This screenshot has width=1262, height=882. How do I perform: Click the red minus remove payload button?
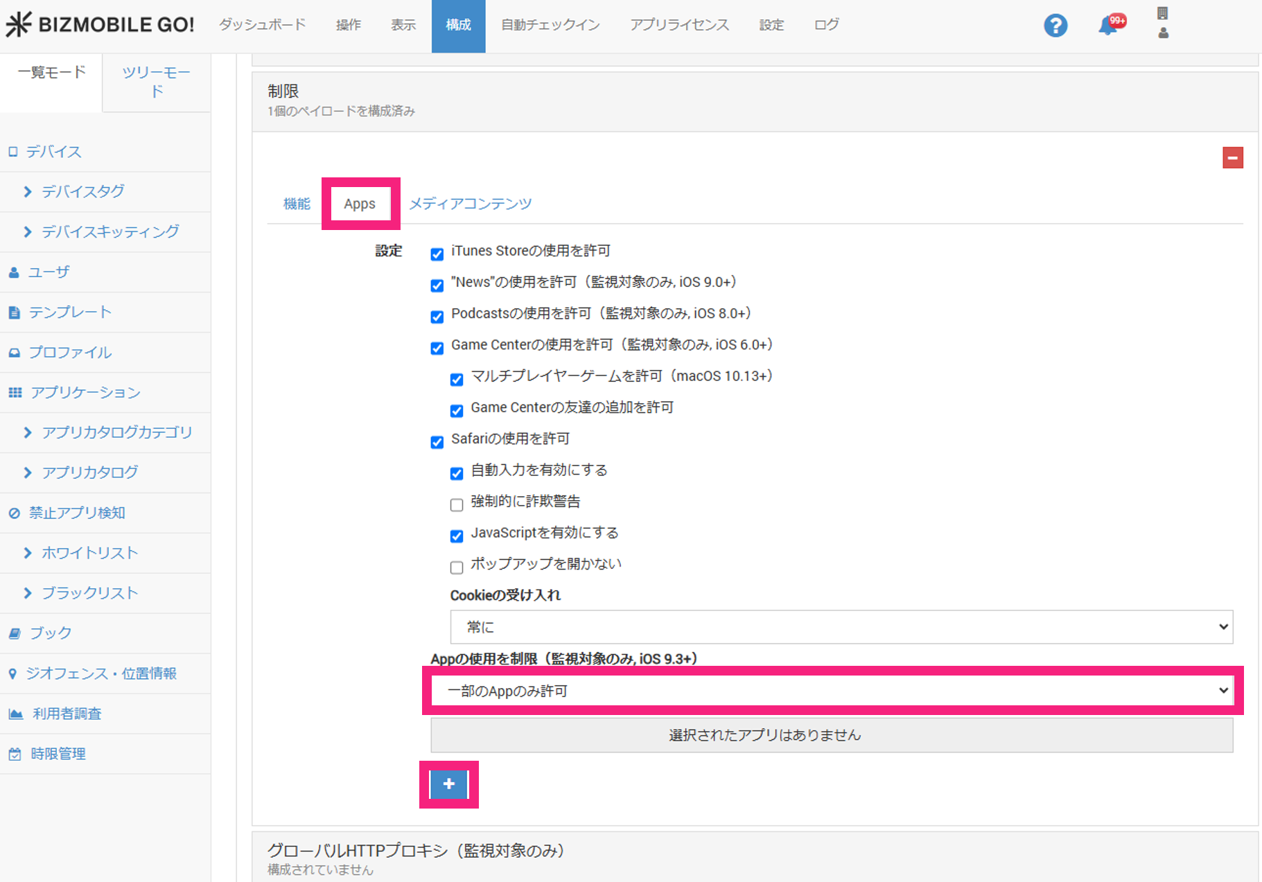1232,158
